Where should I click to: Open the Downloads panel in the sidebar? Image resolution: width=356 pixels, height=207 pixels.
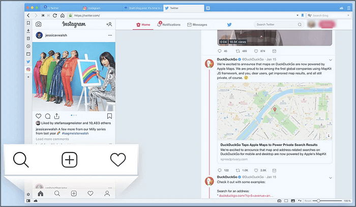click(x=28, y=31)
